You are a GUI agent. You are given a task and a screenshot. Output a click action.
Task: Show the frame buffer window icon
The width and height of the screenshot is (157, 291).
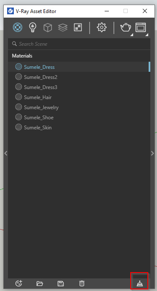pyautogui.click(x=141, y=27)
